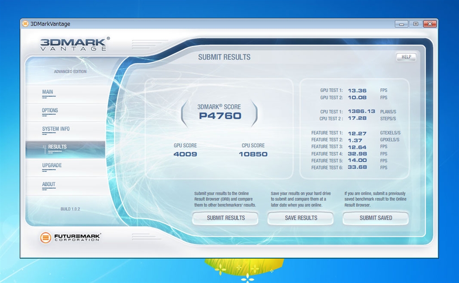Maximize the 3DMarkVantage window

[x=416, y=24]
